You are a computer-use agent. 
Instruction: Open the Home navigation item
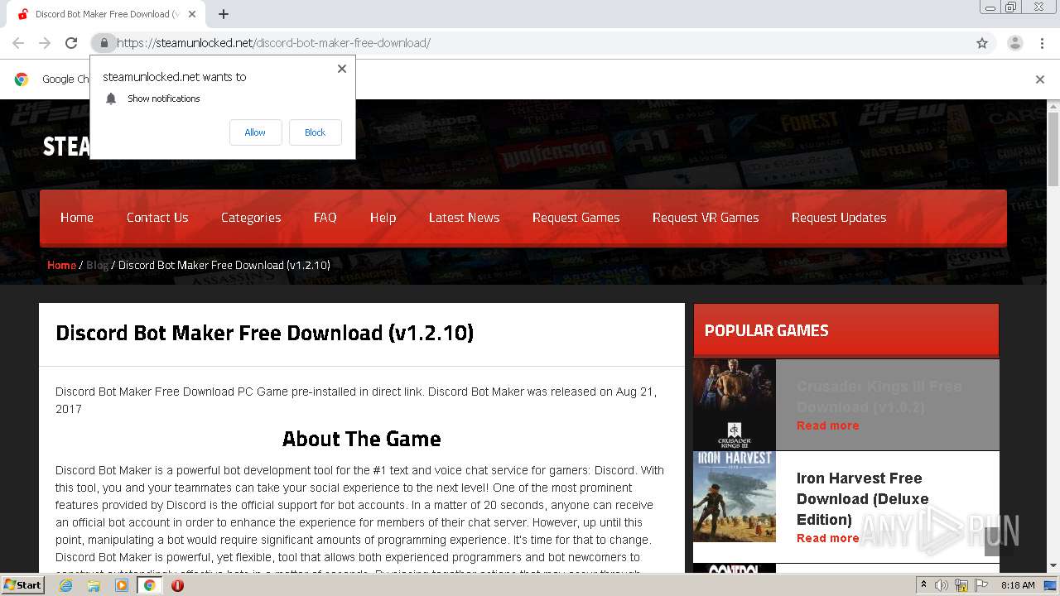[77, 218]
